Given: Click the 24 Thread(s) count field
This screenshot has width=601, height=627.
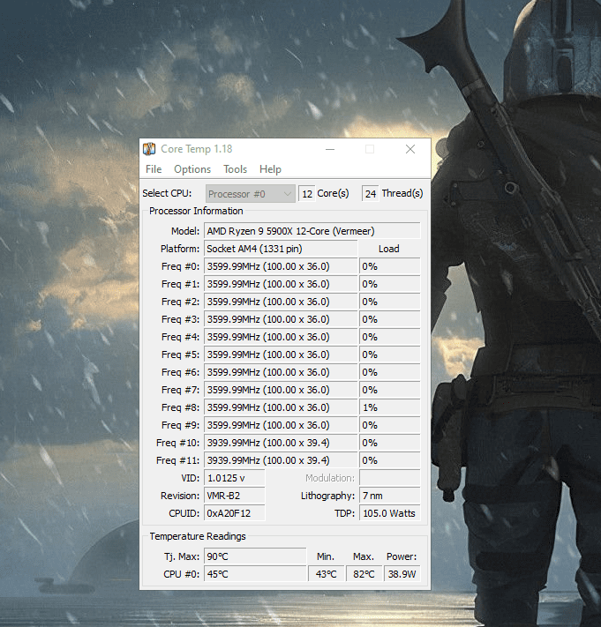Looking at the screenshot, I should (371, 194).
